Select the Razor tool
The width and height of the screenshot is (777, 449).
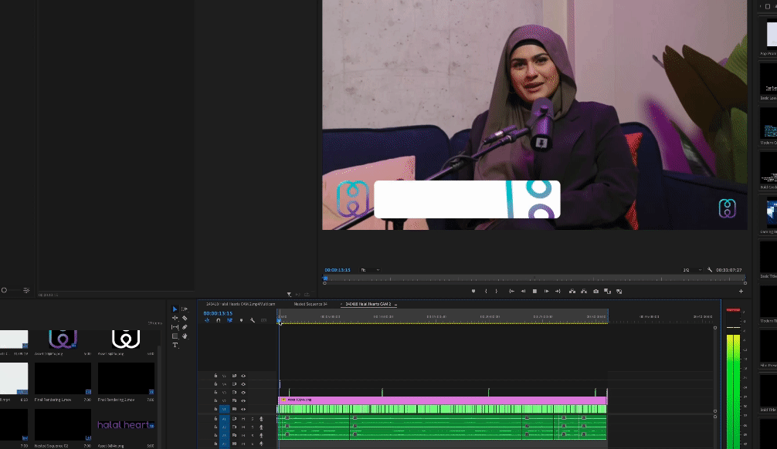[185, 318]
